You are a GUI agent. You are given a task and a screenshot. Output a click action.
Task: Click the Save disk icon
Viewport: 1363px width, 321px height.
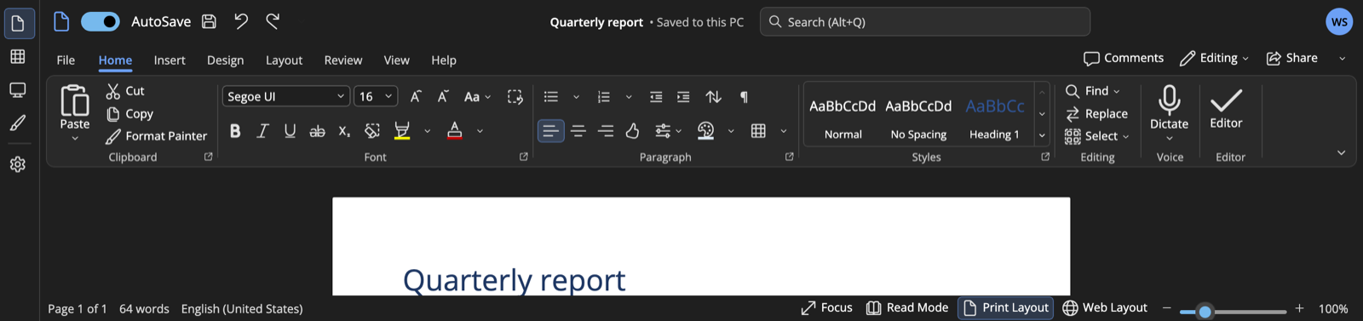coord(209,21)
